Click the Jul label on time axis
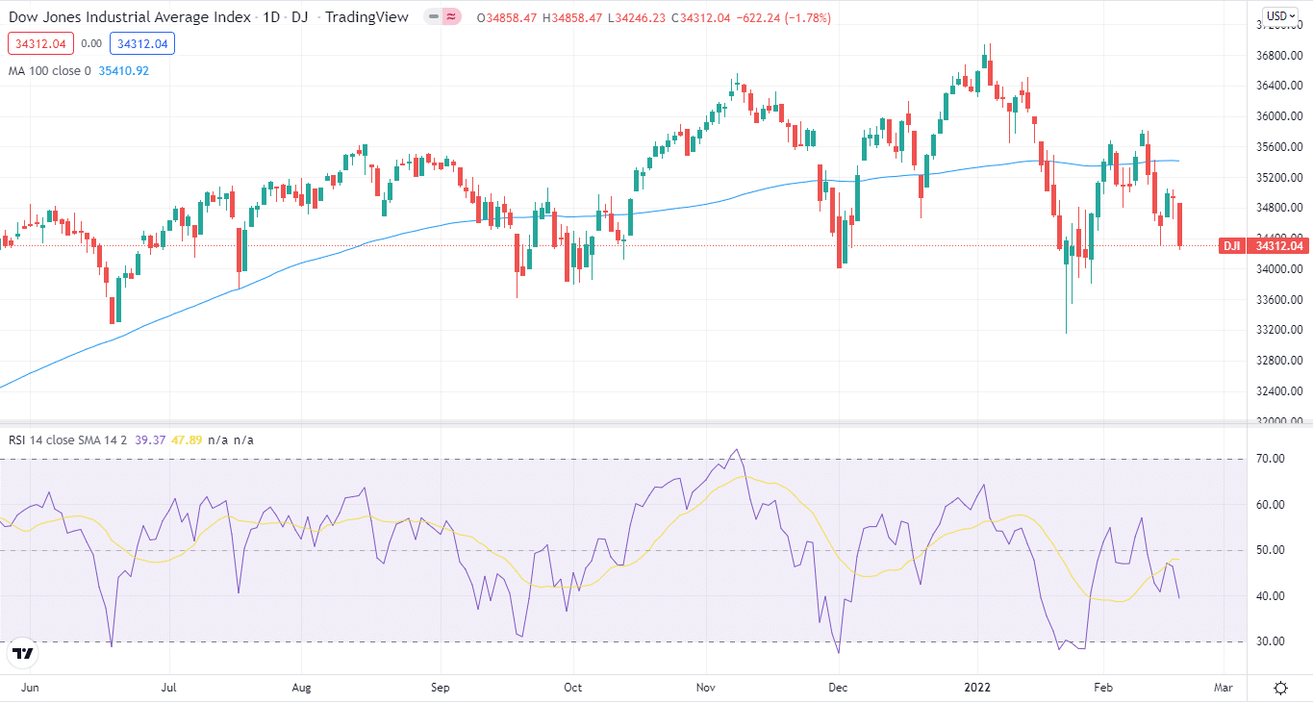Image resolution: width=1313 pixels, height=703 pixels. (169, 688)
